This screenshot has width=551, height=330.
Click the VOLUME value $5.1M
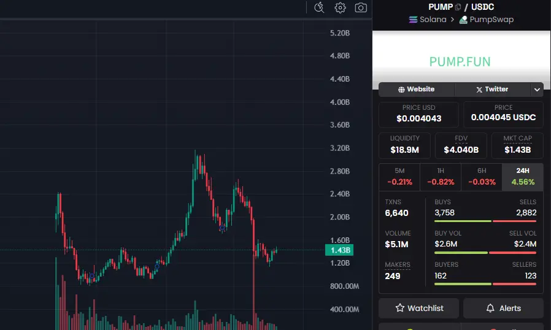coord(396,244)
